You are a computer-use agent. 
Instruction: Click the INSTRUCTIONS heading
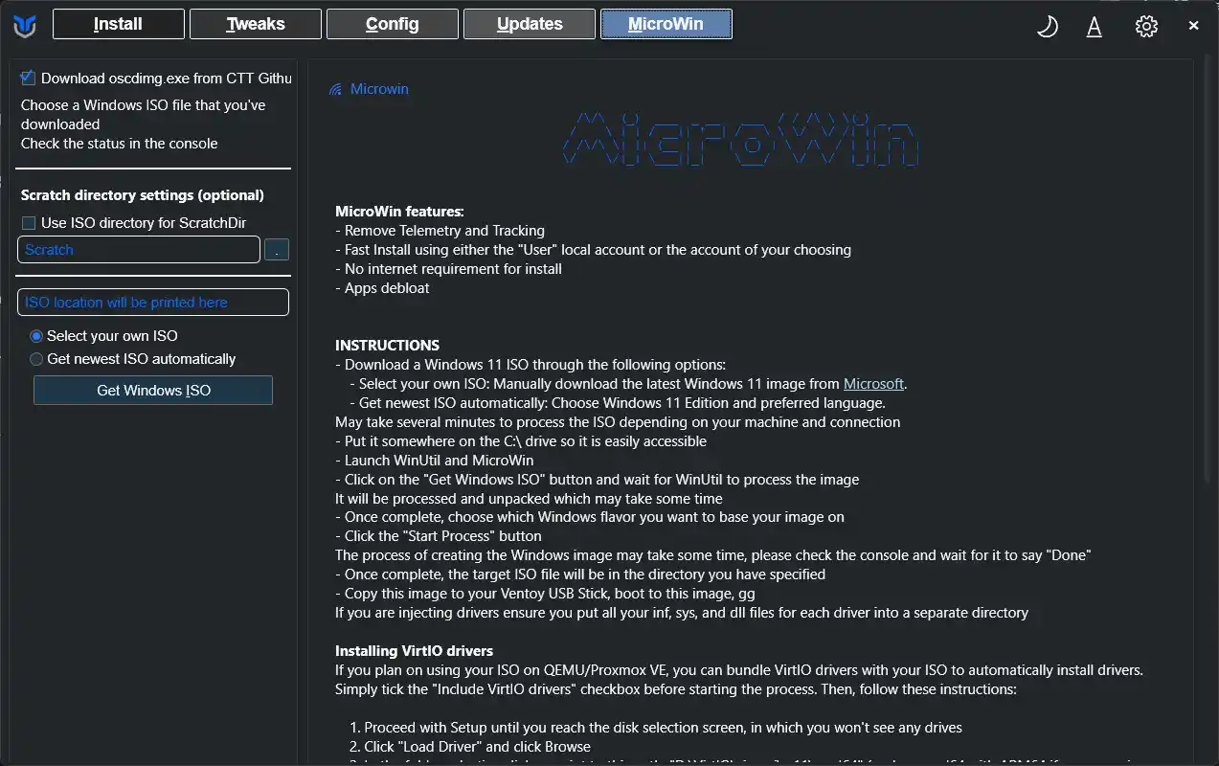[388, 346]
